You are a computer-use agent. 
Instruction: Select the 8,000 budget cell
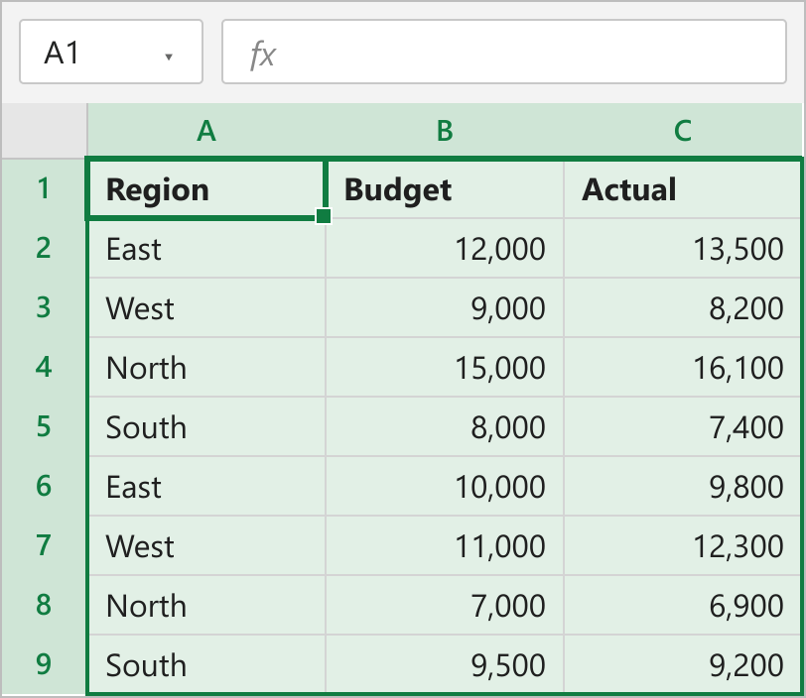[445, 426]
